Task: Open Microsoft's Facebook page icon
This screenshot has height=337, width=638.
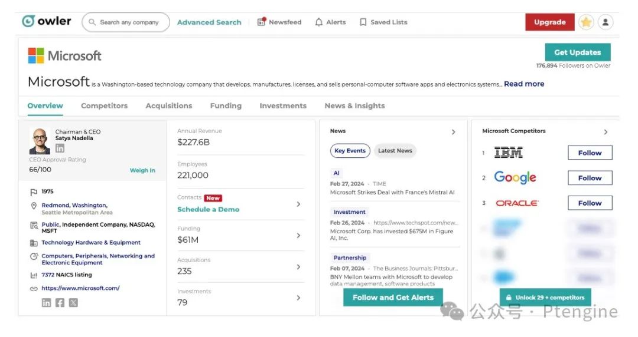Action: [60, 302]
